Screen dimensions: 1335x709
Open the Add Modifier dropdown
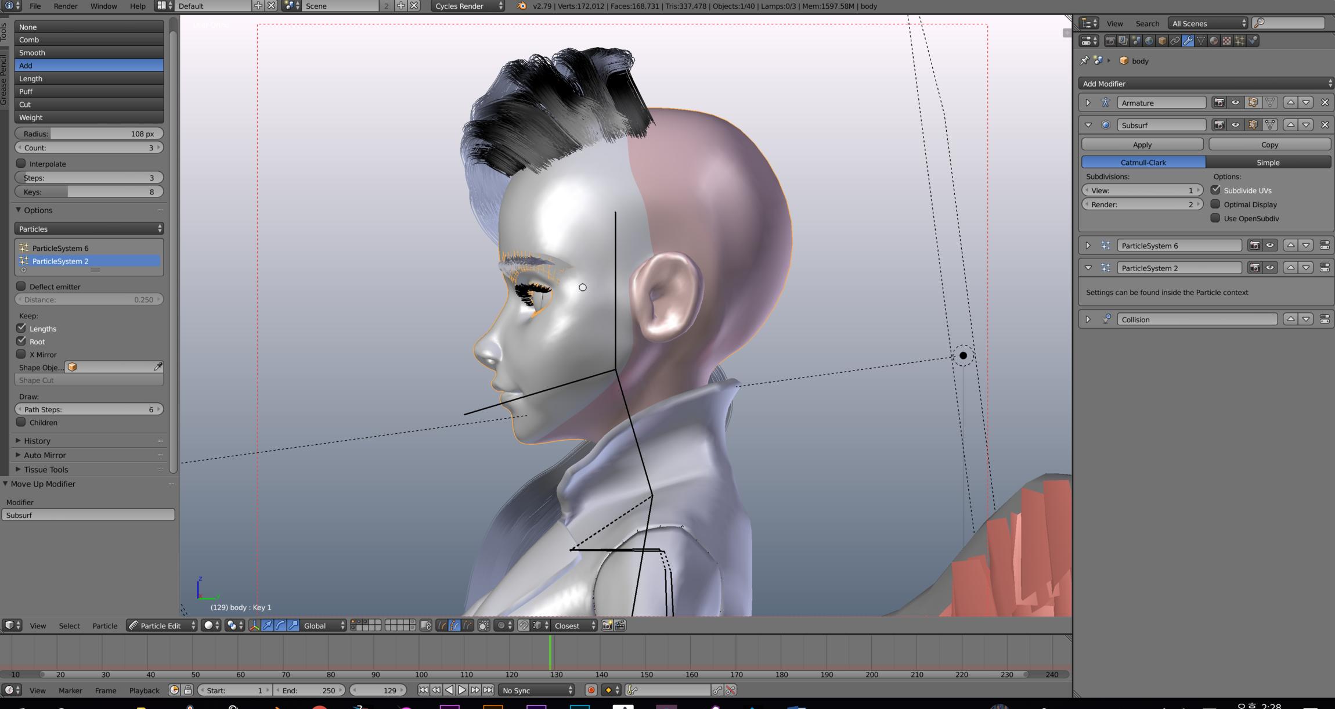[x=1206, y=84]
